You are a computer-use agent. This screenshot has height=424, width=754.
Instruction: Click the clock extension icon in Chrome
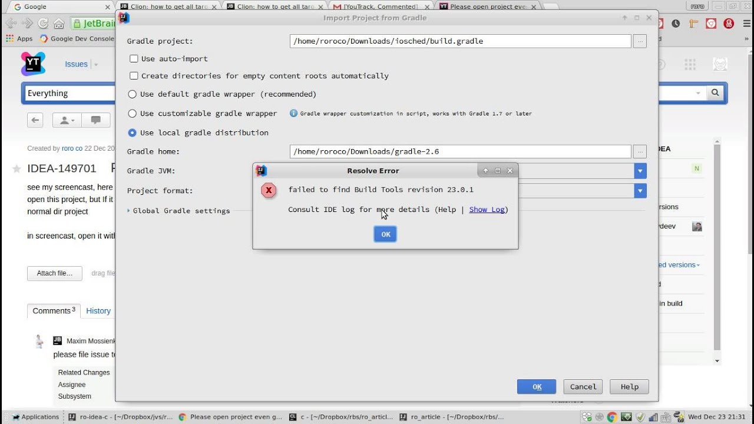(x=676, y=24)
